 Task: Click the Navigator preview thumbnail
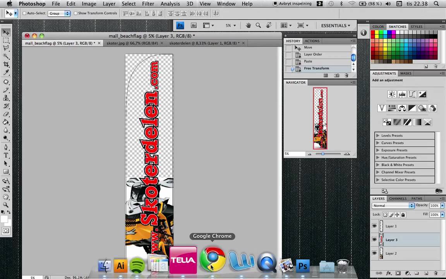click(320, 118)
